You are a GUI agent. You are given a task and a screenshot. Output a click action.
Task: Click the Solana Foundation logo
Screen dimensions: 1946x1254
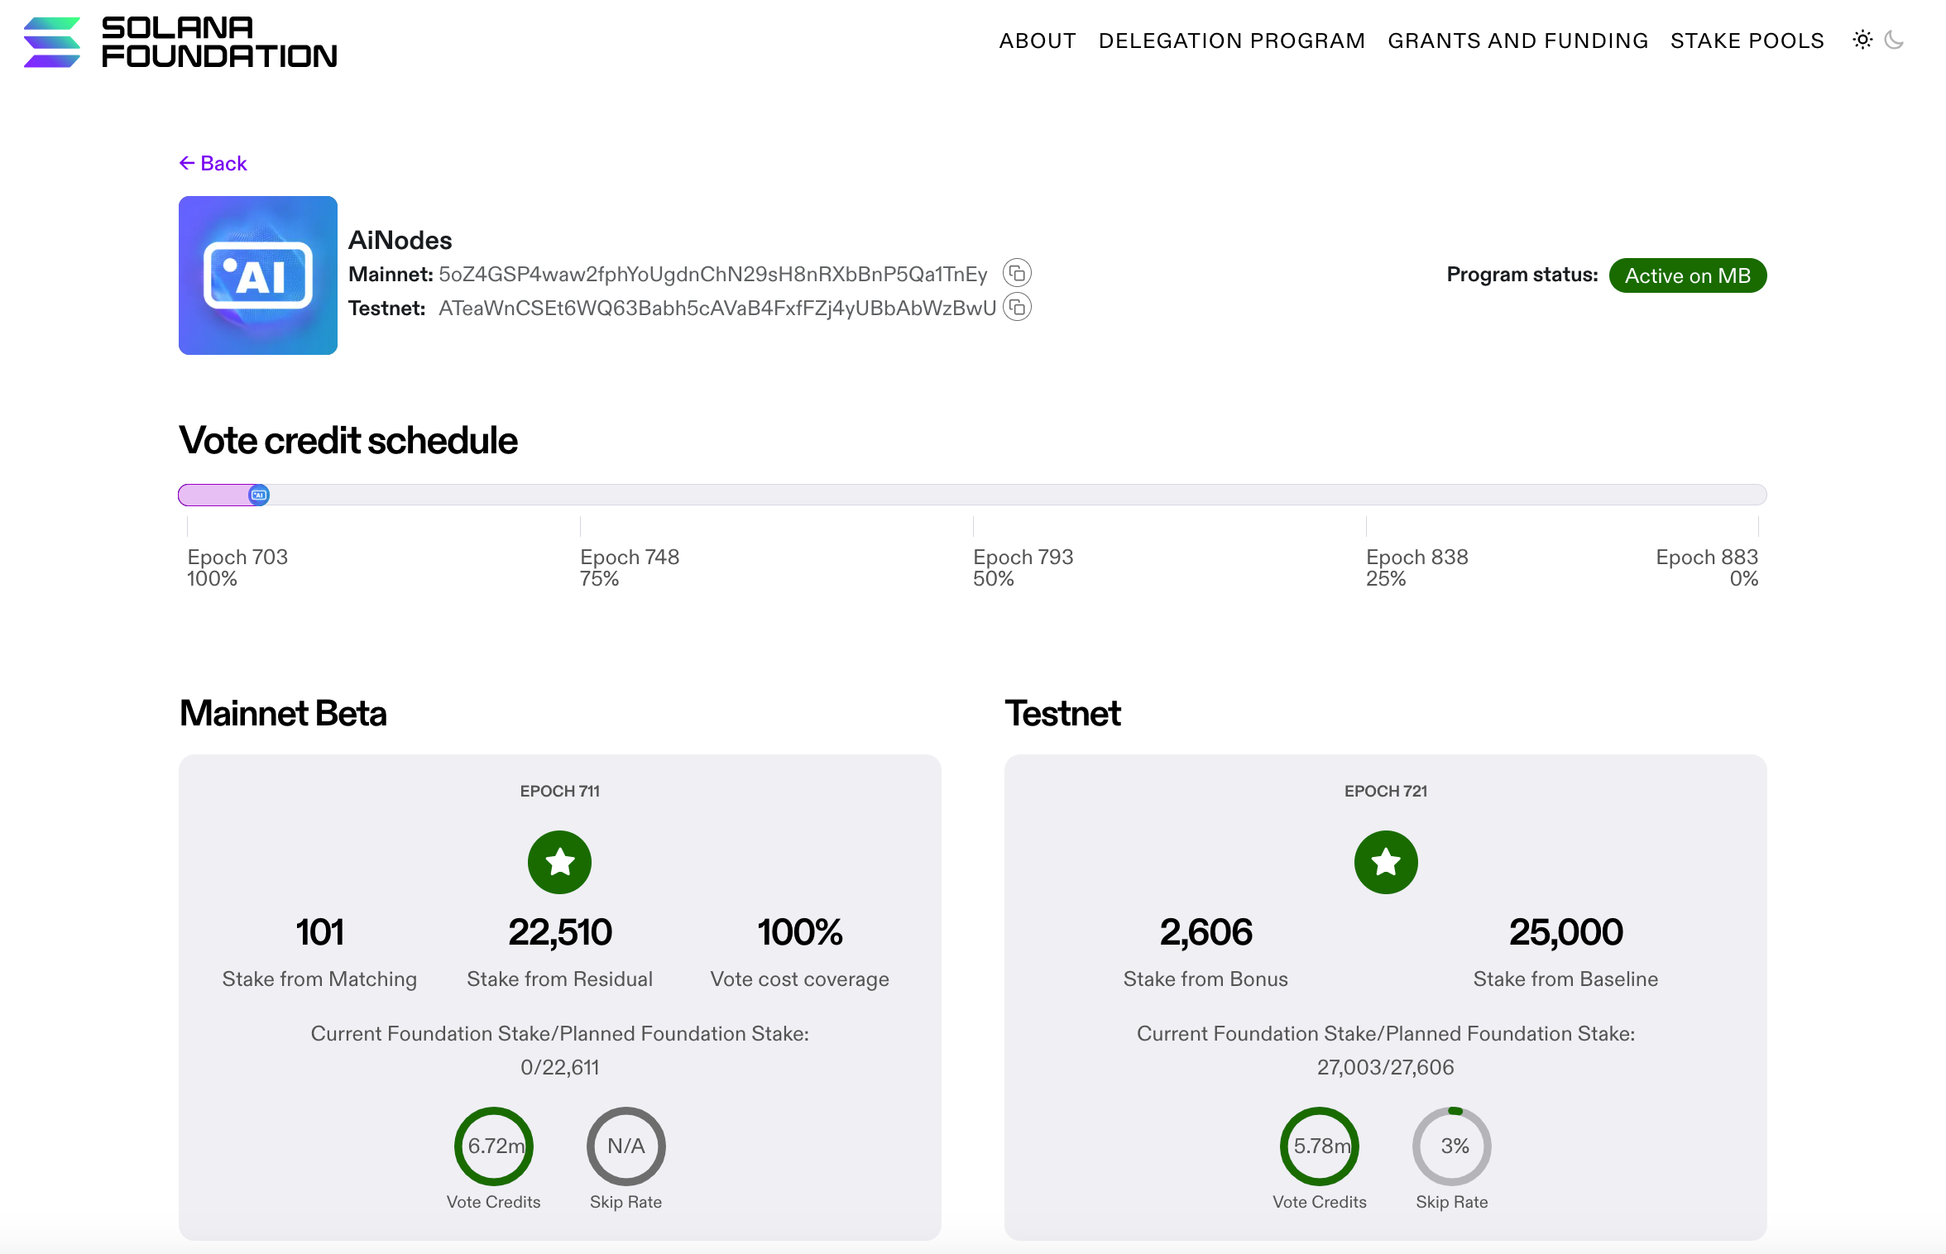tap(180, 41)
